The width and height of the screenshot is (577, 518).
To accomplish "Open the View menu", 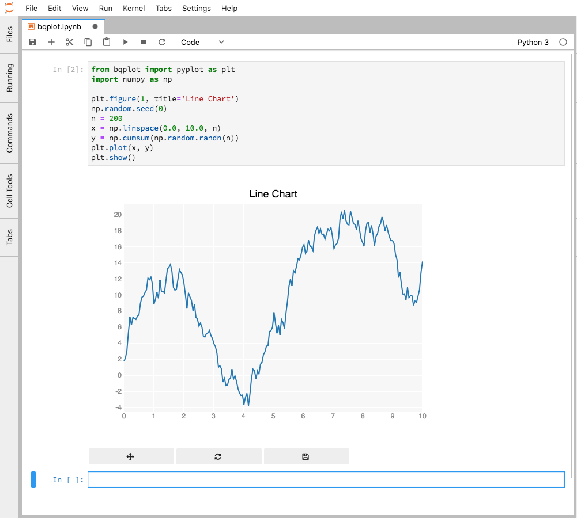I will click(x=80, y=8).
